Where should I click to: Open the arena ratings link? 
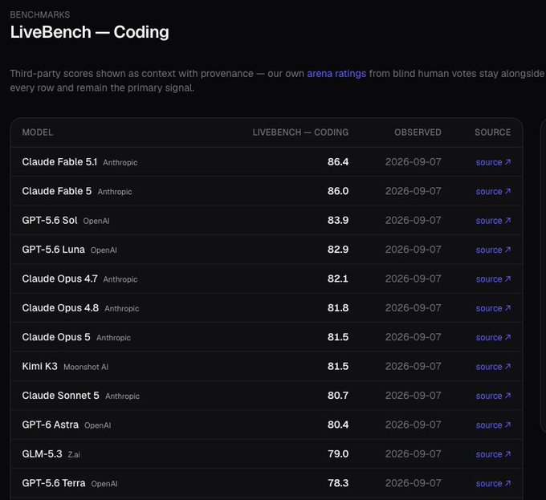(336, 74)
